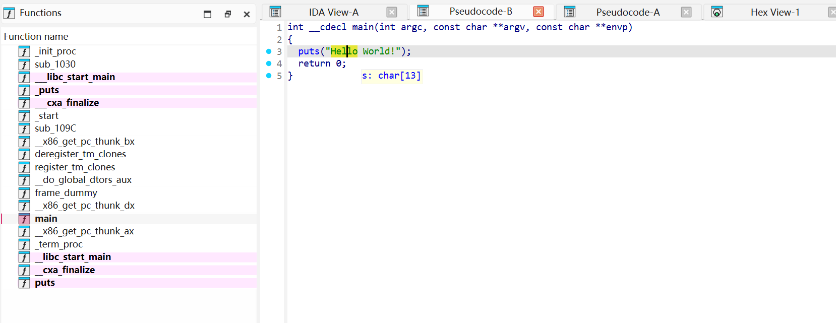Switch to the Pseudocode-A tab
This screenshot has height=323, width=836.
[x=628, y=12]
